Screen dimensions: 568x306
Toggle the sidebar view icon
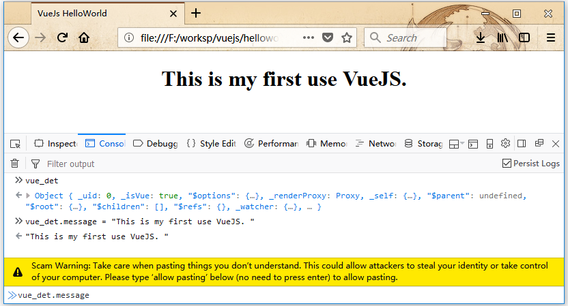point(524,38)
